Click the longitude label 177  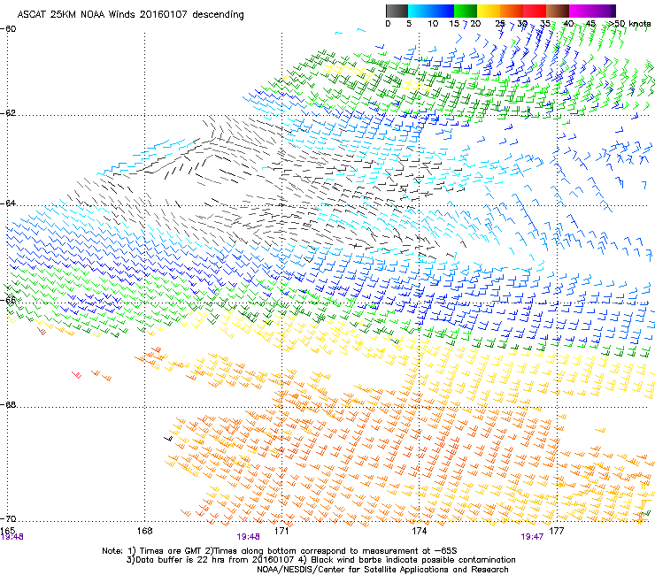(x=556, y=531)
